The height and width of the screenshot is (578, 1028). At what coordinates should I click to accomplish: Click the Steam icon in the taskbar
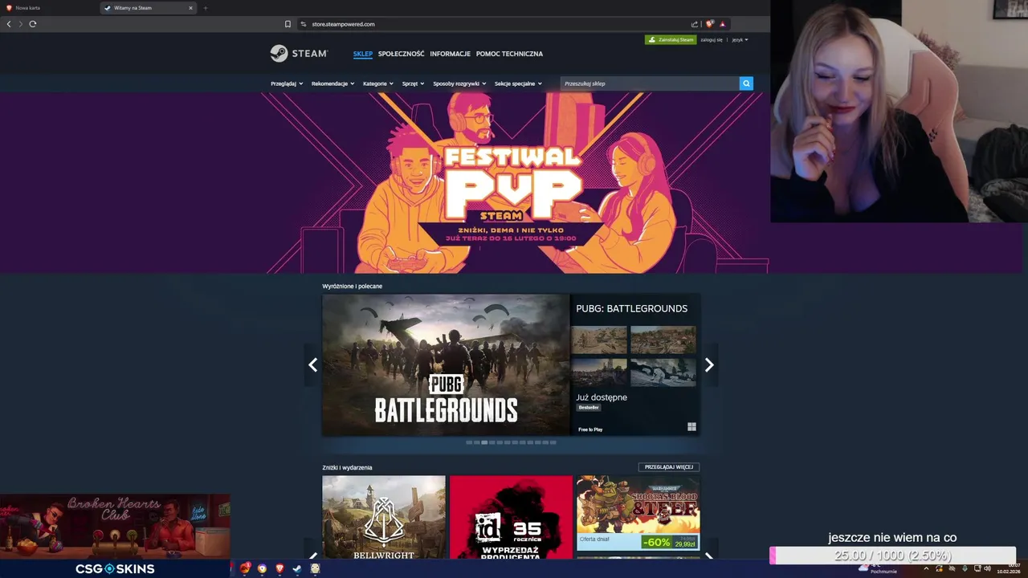(x=297, y=568)
